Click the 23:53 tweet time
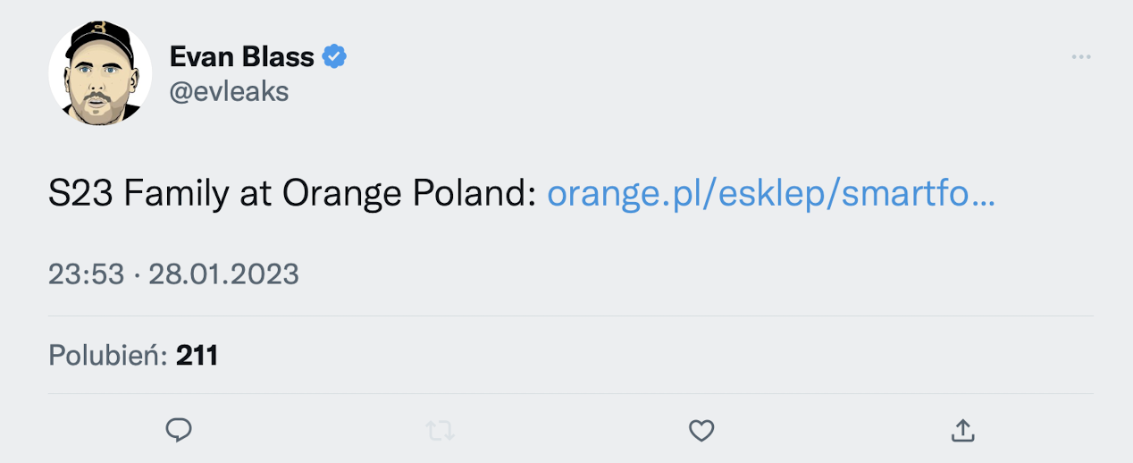 pos(86,274)
